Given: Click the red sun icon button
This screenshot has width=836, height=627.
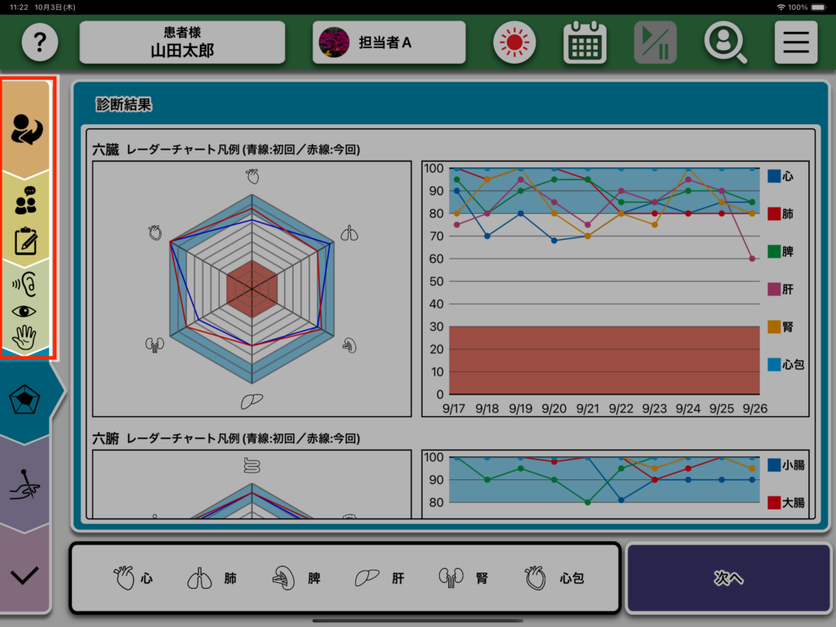Looking at the screenshot, I should tap(514, 42).
